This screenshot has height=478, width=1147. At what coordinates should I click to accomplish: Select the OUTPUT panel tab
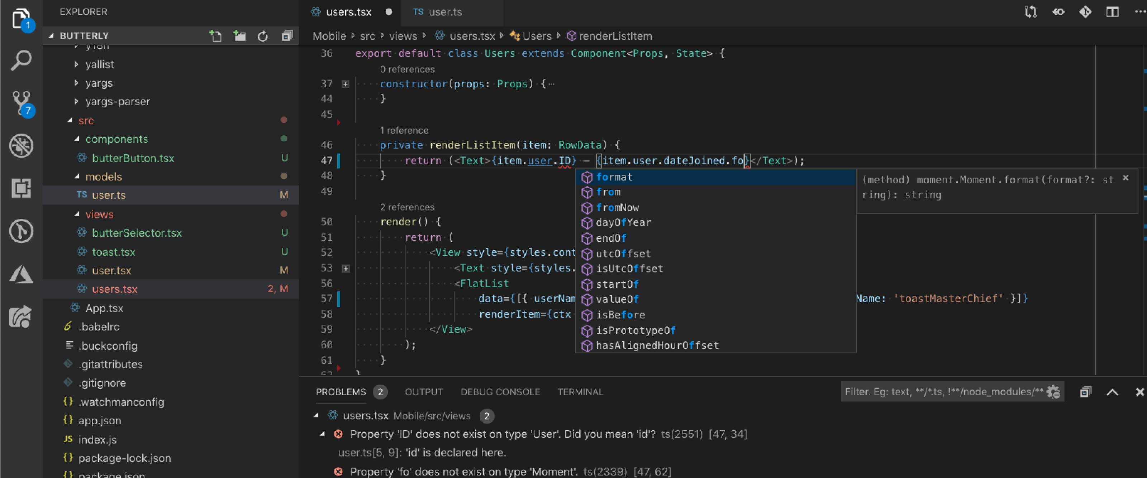click(424, 392)
